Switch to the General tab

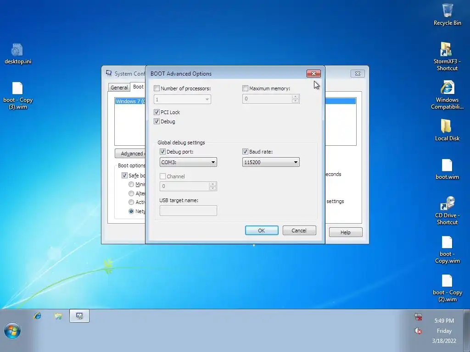119,88
